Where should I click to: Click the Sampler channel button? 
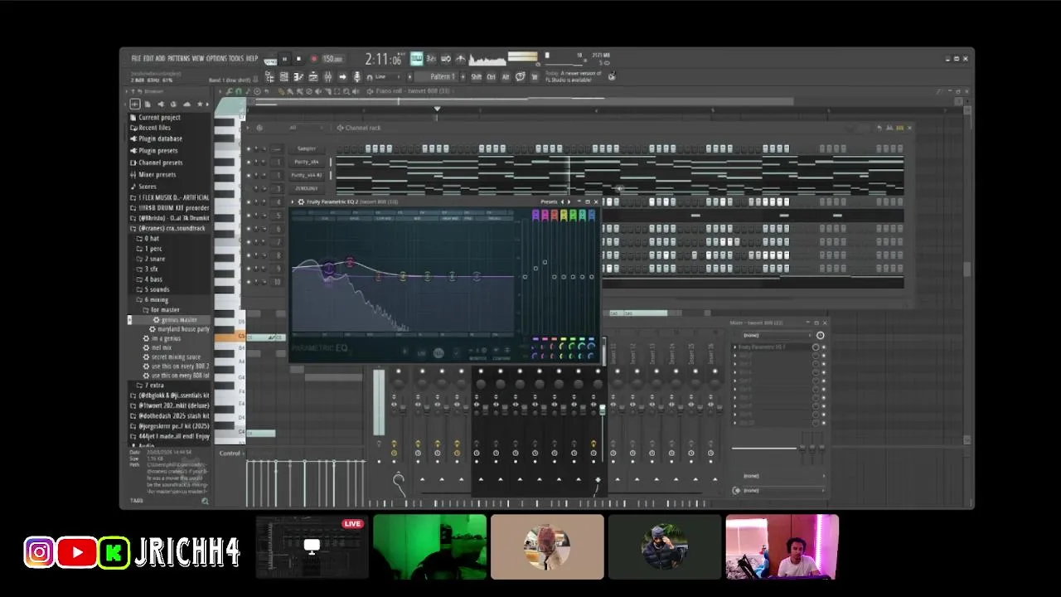click(x=307, y=149)
